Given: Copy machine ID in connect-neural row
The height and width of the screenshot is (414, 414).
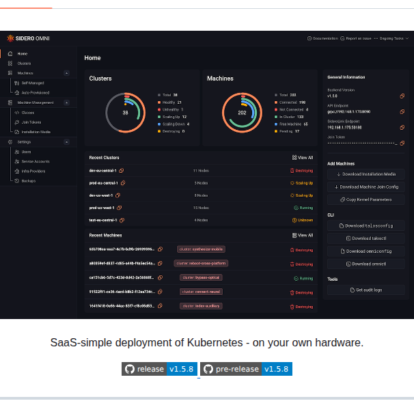Looking at the screenshot, I should (160, 292).
